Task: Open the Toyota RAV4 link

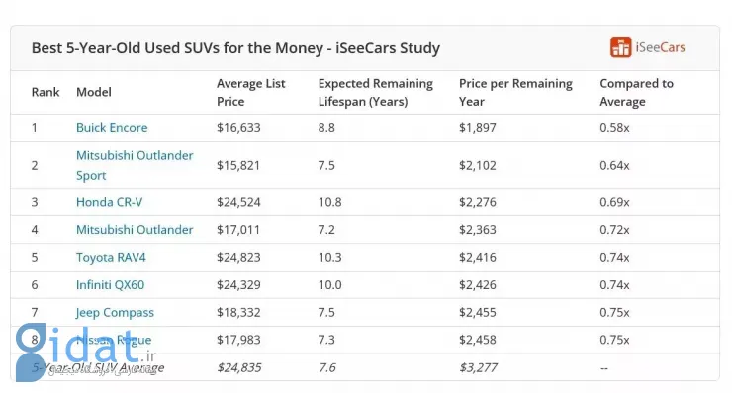Action: pos(111,258)
